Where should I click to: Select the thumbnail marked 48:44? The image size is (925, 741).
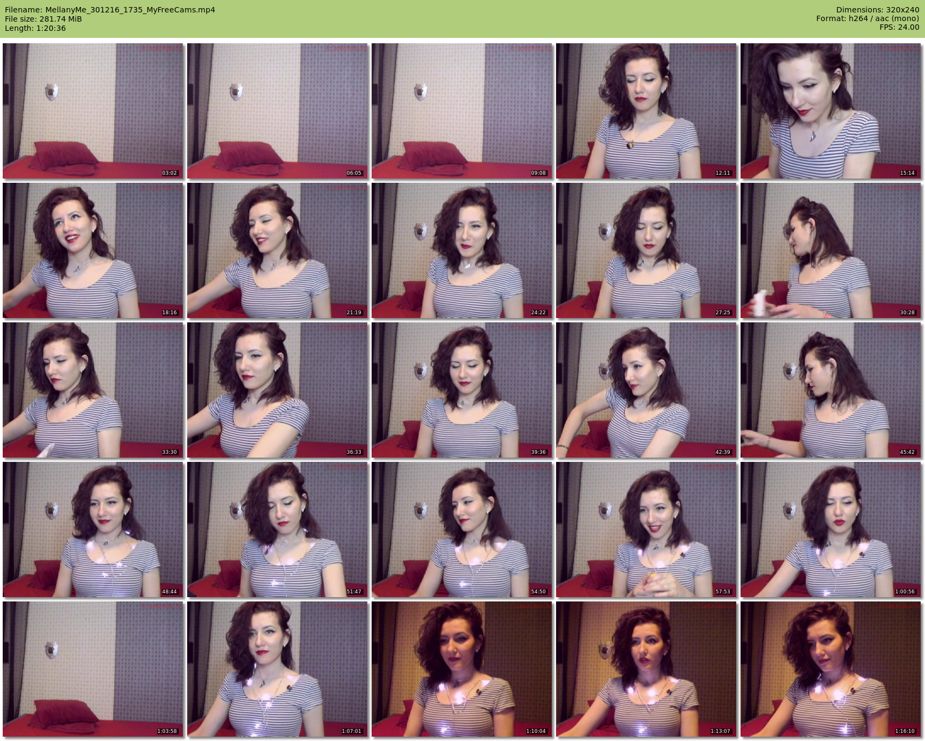(x=93, y=530)
